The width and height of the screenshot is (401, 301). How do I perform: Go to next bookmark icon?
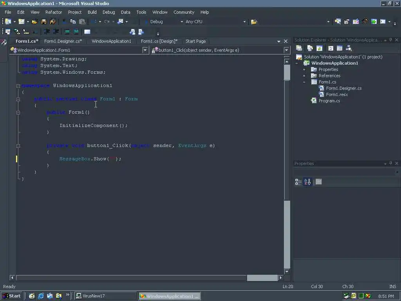click(141, 31)
